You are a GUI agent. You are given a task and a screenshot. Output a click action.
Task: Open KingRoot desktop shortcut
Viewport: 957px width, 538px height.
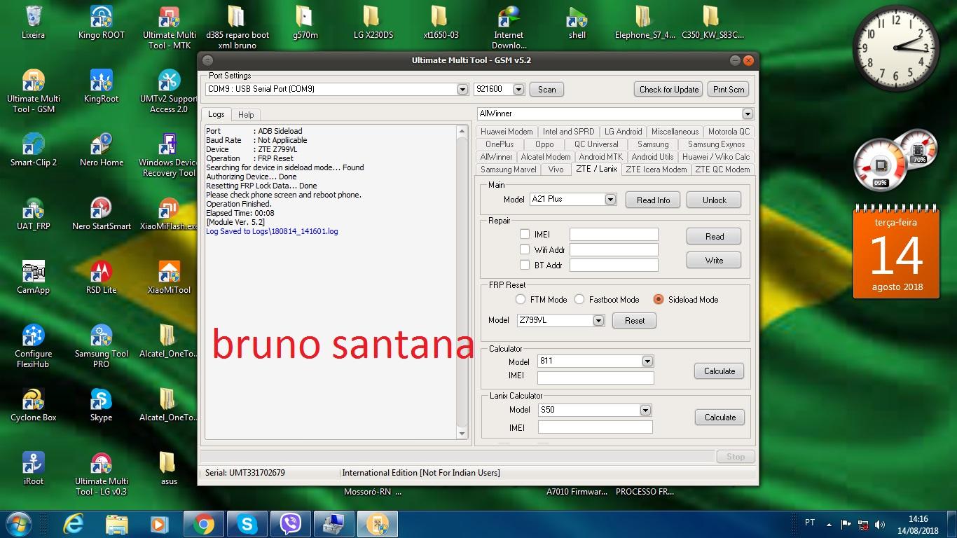click(102, 86)
